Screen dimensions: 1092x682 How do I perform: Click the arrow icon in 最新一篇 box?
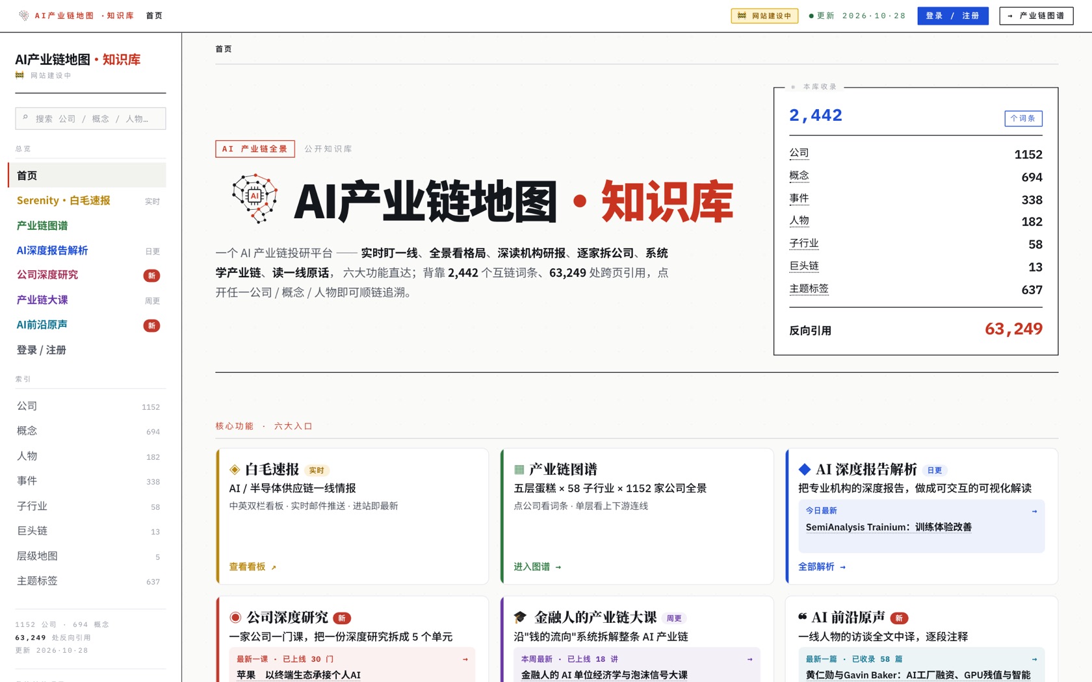coord(1034,659)
